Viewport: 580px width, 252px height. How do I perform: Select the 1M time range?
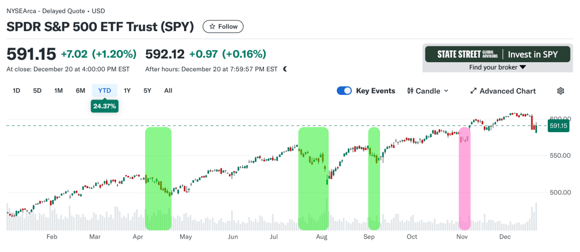tap(58, 90)
